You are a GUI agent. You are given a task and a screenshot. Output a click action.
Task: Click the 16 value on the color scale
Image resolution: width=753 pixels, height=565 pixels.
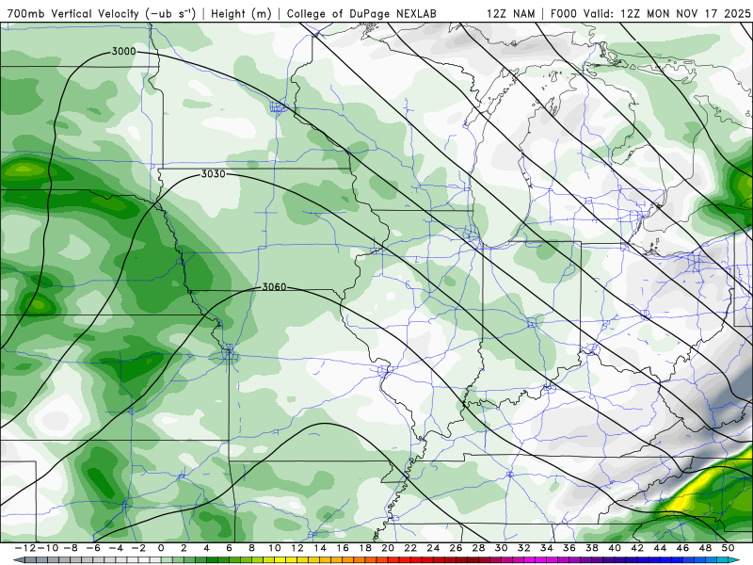coord(343,548)
